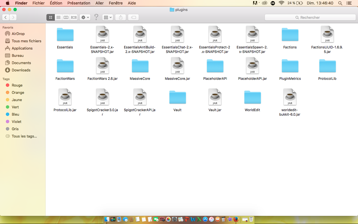Launch iTunes from the Dock
The height and width of the screenshot is (224, 358).
click(x=211, y=220)
